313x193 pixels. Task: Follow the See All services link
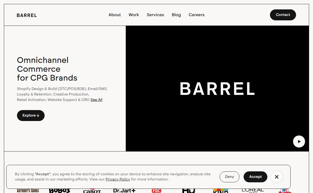(x=96, y=100)
